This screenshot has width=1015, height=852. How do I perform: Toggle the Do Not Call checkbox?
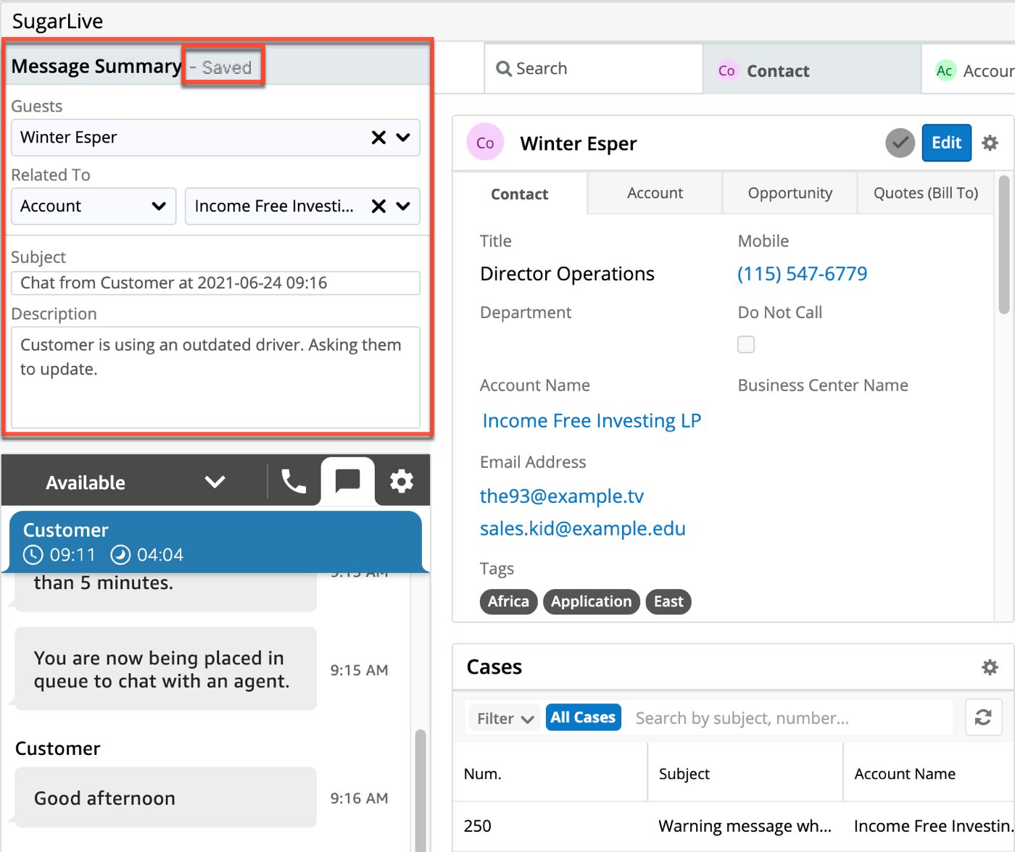[x=746, y=344]
